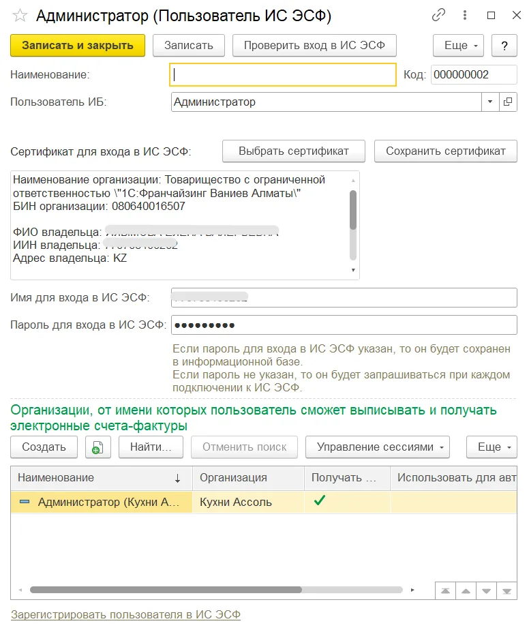Focus the Наименование input field
This screenshot has width=529, height=630.
pyautogui.click(x=283, y=75)
